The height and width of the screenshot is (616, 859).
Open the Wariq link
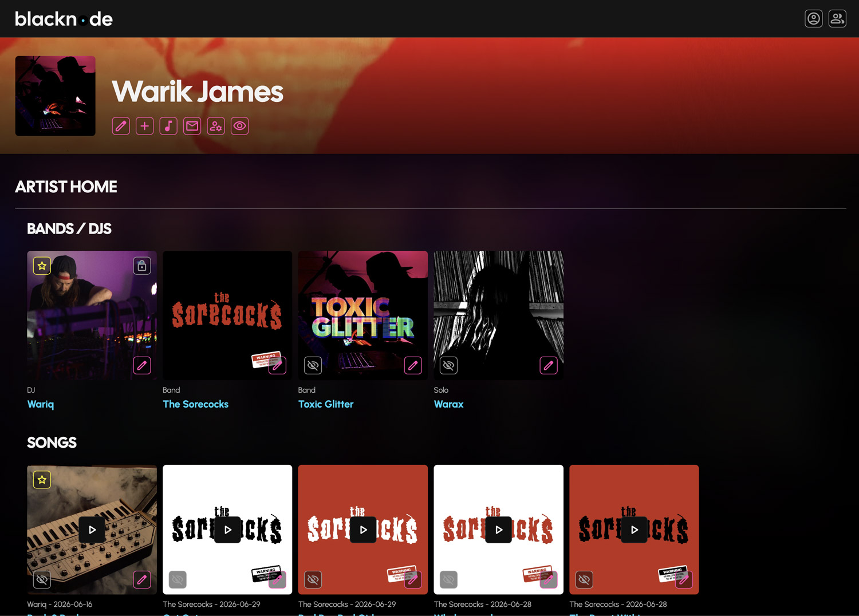[x=41, y=404]
